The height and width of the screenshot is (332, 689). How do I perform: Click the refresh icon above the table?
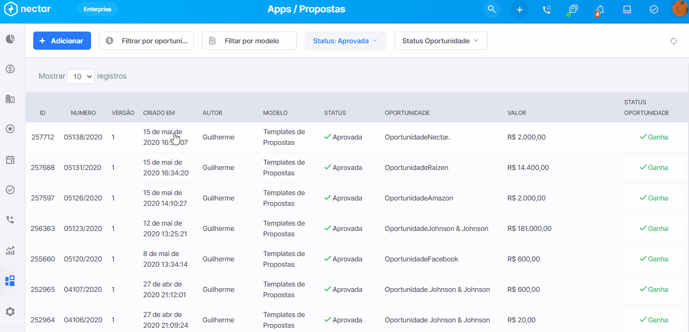[673, 41]
